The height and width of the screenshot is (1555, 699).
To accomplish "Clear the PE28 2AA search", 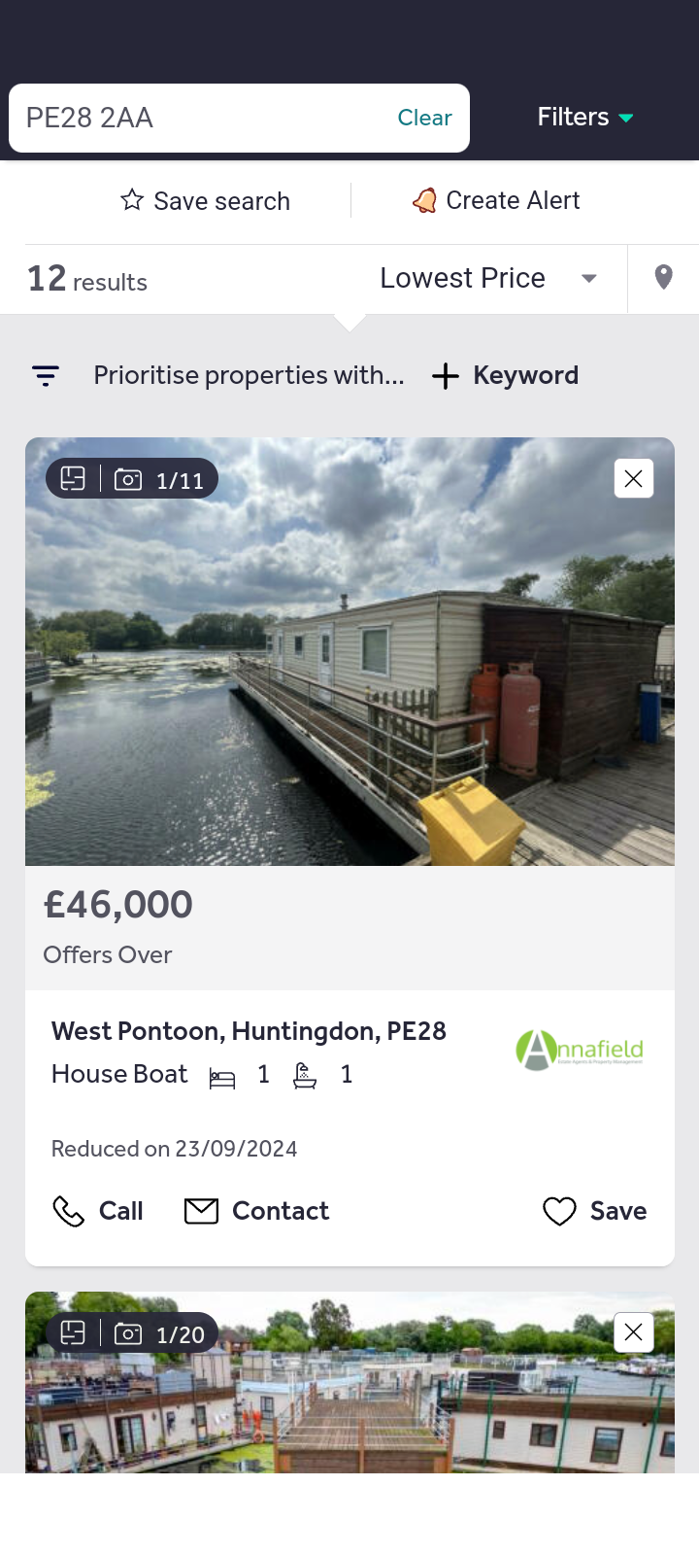I will 424,118.
